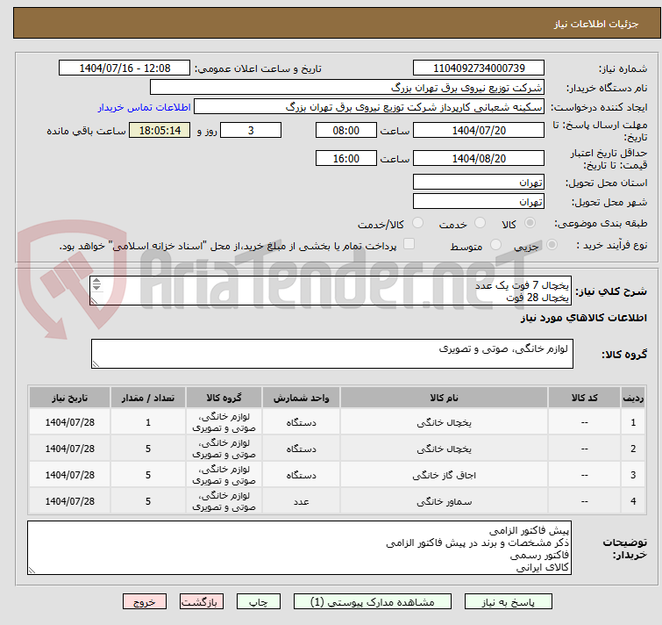Click the چاپ print button
Image resolution: width=662 pixels, height=625 pixels.
tap(259, 602)
